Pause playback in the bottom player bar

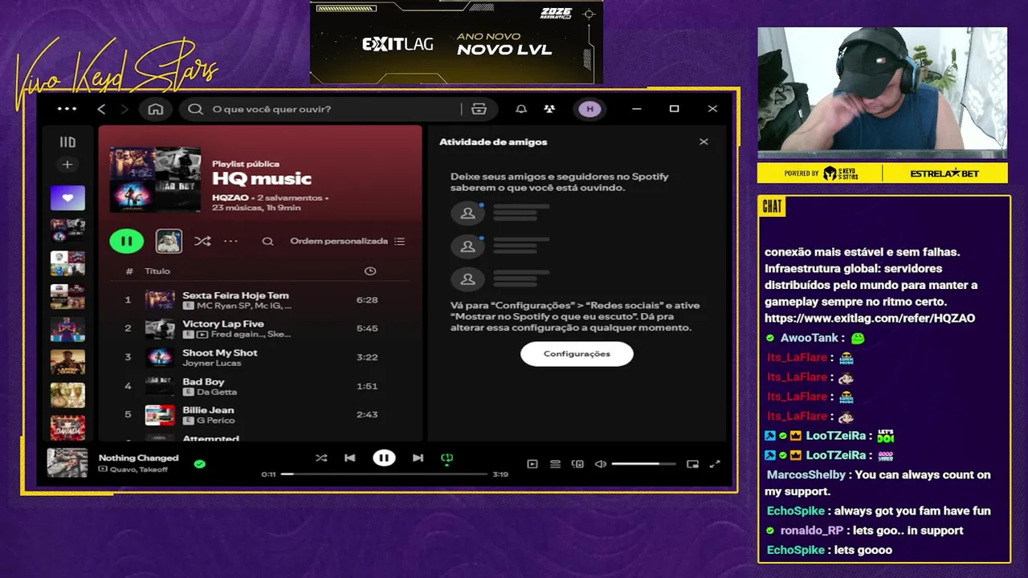coord(384,458)
